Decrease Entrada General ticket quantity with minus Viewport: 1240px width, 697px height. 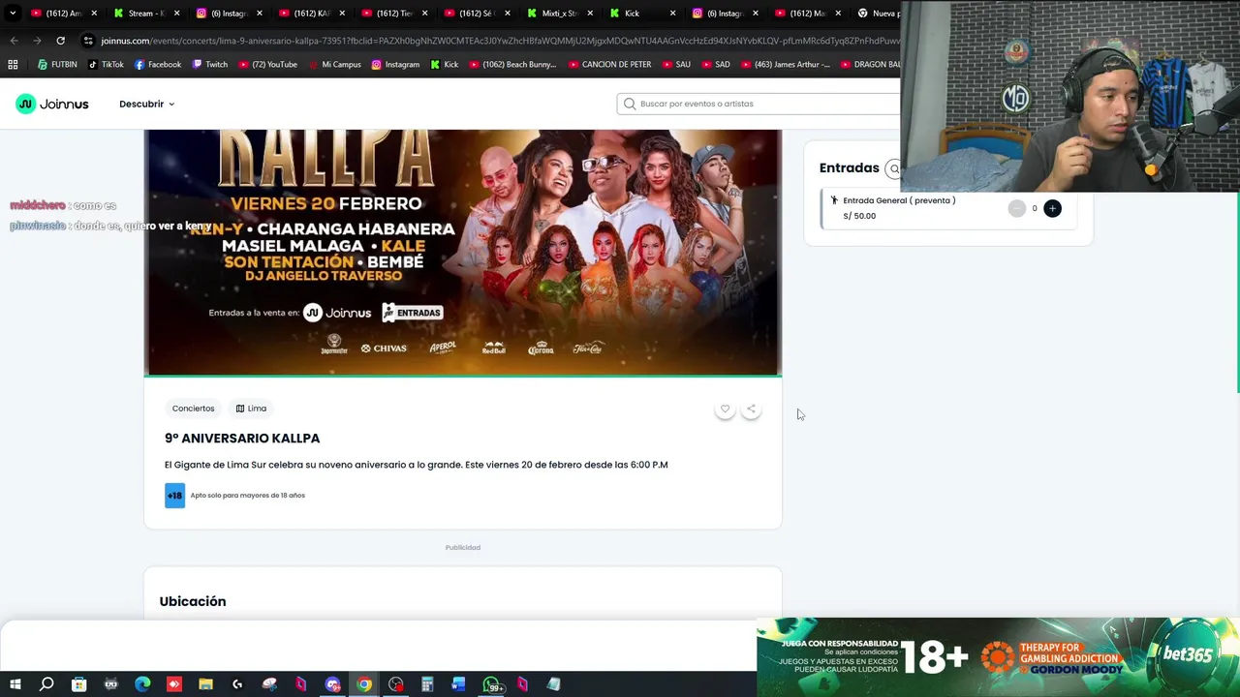[1016, 208]
